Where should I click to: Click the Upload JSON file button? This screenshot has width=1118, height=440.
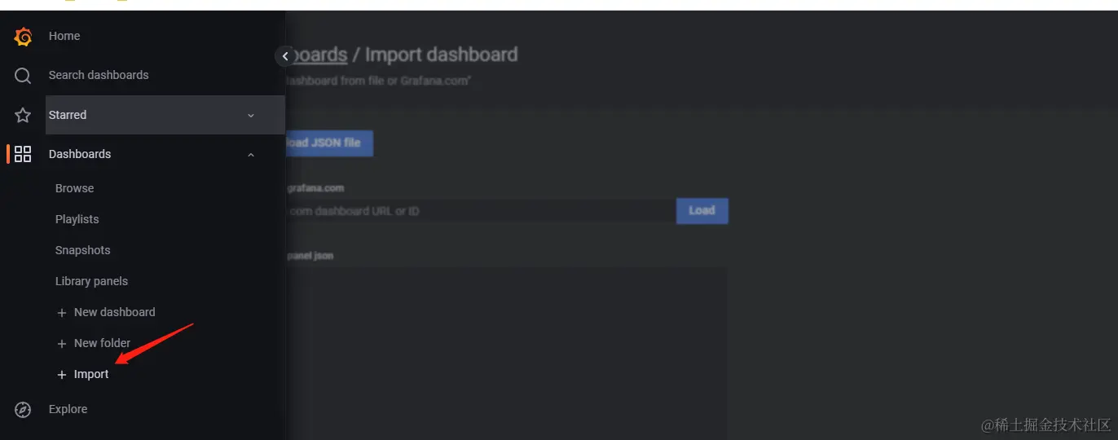329,143
